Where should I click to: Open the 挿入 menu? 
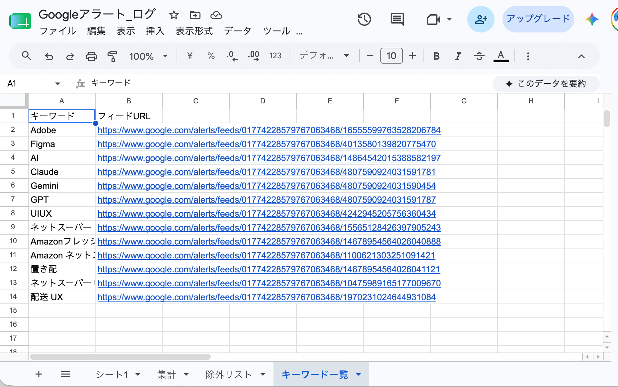coord(155,31)
